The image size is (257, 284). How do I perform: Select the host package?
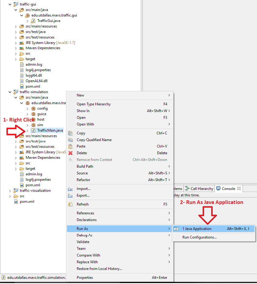[x=41, y=119]
